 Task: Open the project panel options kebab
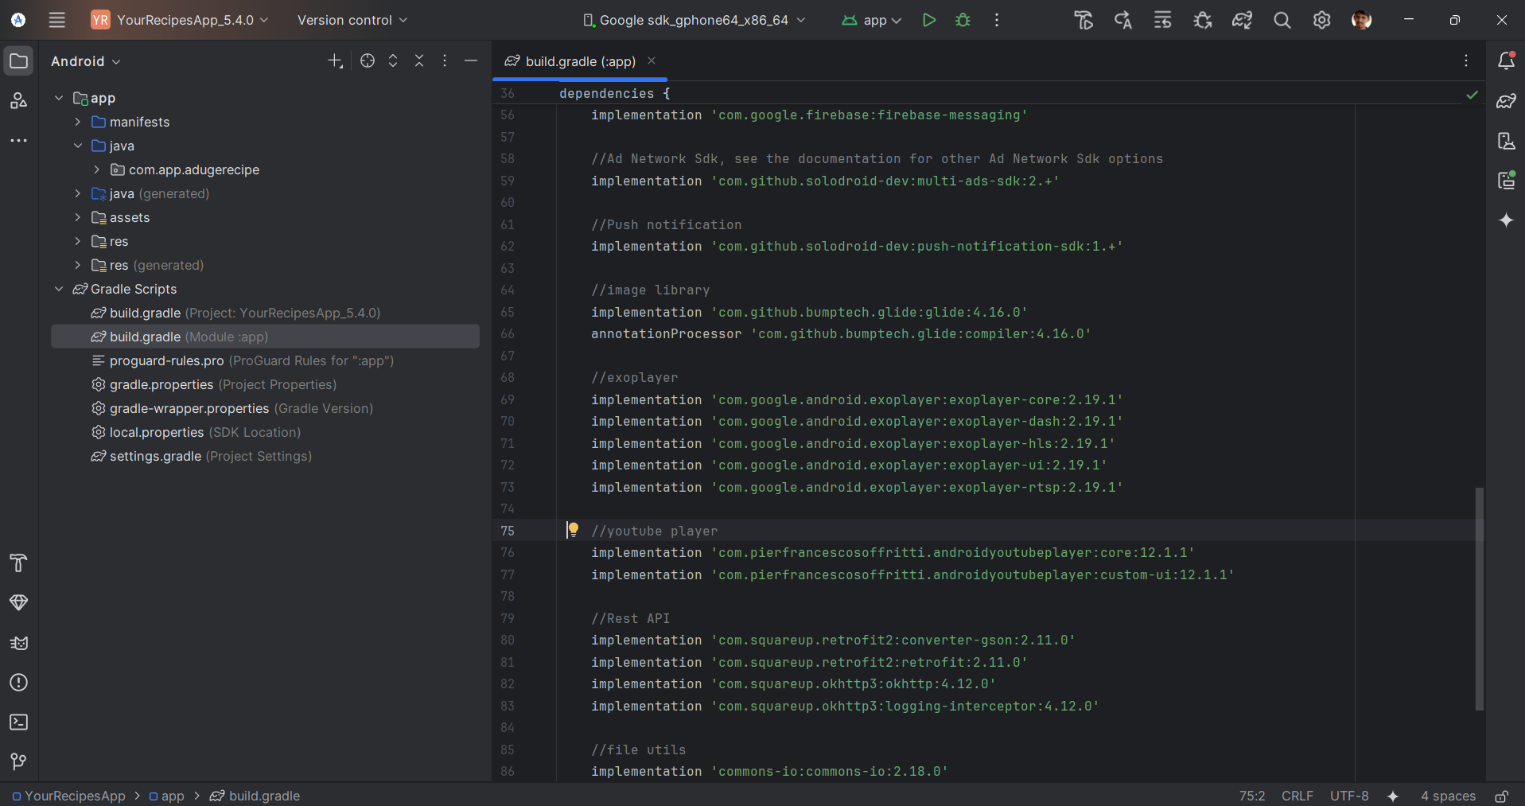point(445,60)
